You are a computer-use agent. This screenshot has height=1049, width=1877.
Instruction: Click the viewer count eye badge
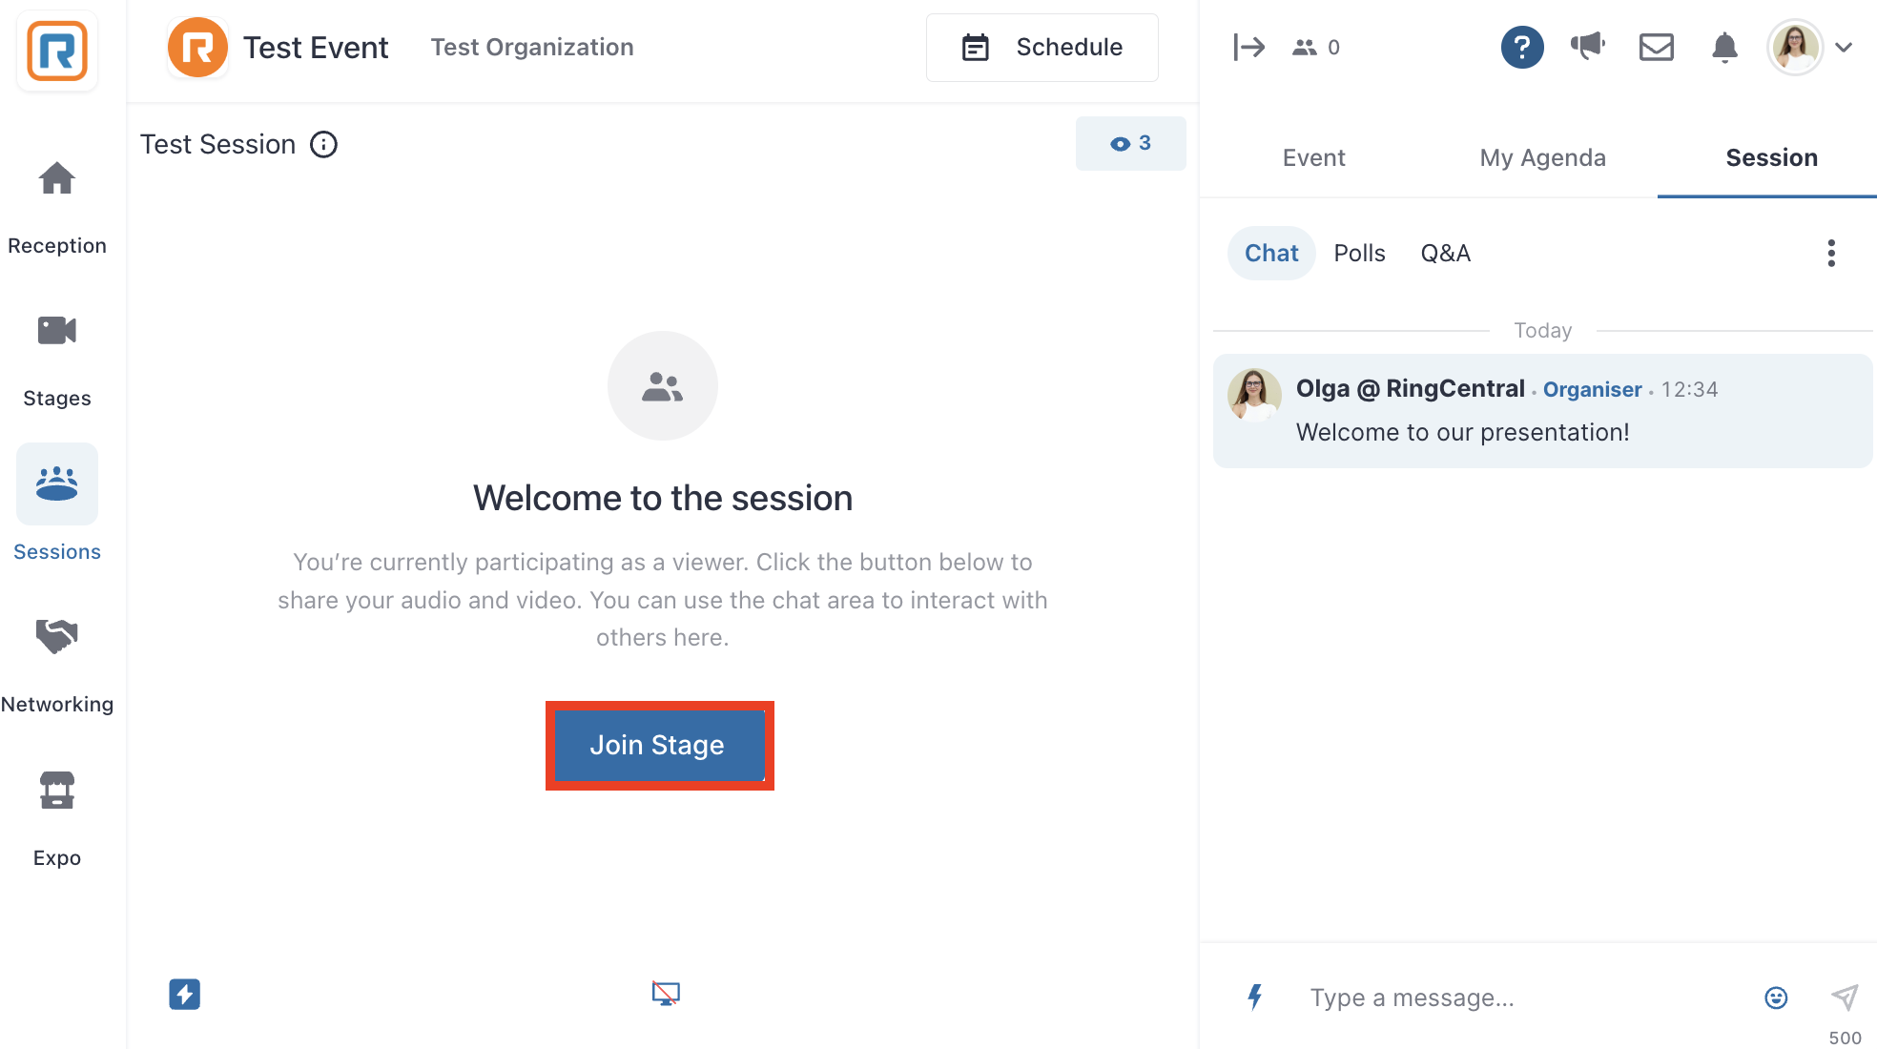1130,143
